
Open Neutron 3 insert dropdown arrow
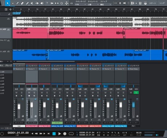[x=24, y=69]
